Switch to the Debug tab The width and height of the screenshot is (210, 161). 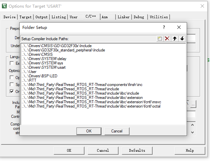pos(139,17)
